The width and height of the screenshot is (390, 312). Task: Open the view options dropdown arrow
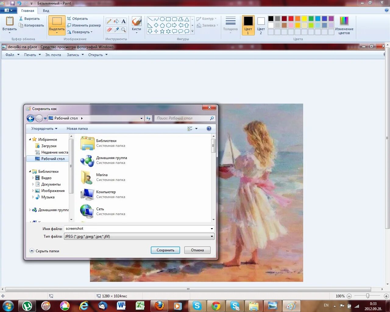[x=196, y=129]
